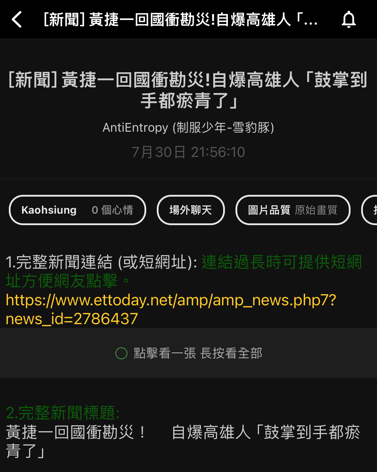Open the ettoday.net news link
The height and width of the screenshot is (472, 377).
[x=171, y=309]
